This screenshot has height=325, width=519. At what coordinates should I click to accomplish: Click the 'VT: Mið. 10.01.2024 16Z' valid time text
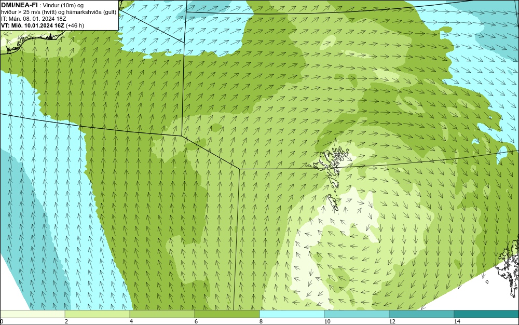point(33,25)
